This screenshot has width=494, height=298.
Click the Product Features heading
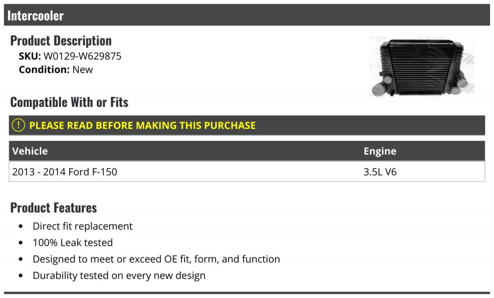(54, 208)
